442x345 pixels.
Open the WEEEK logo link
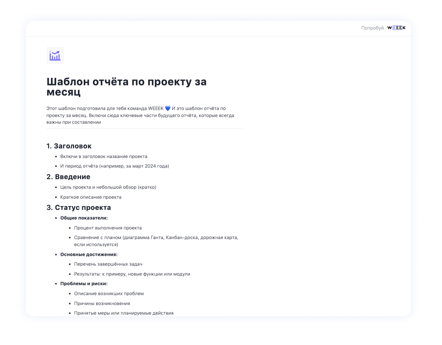point(396,28)
